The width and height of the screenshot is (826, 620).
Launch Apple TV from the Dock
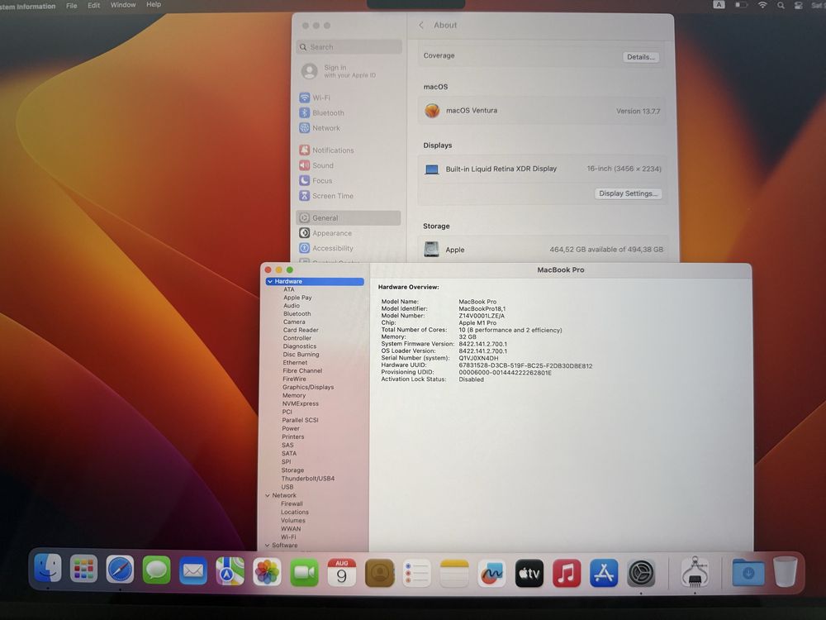tap(529, 573)
